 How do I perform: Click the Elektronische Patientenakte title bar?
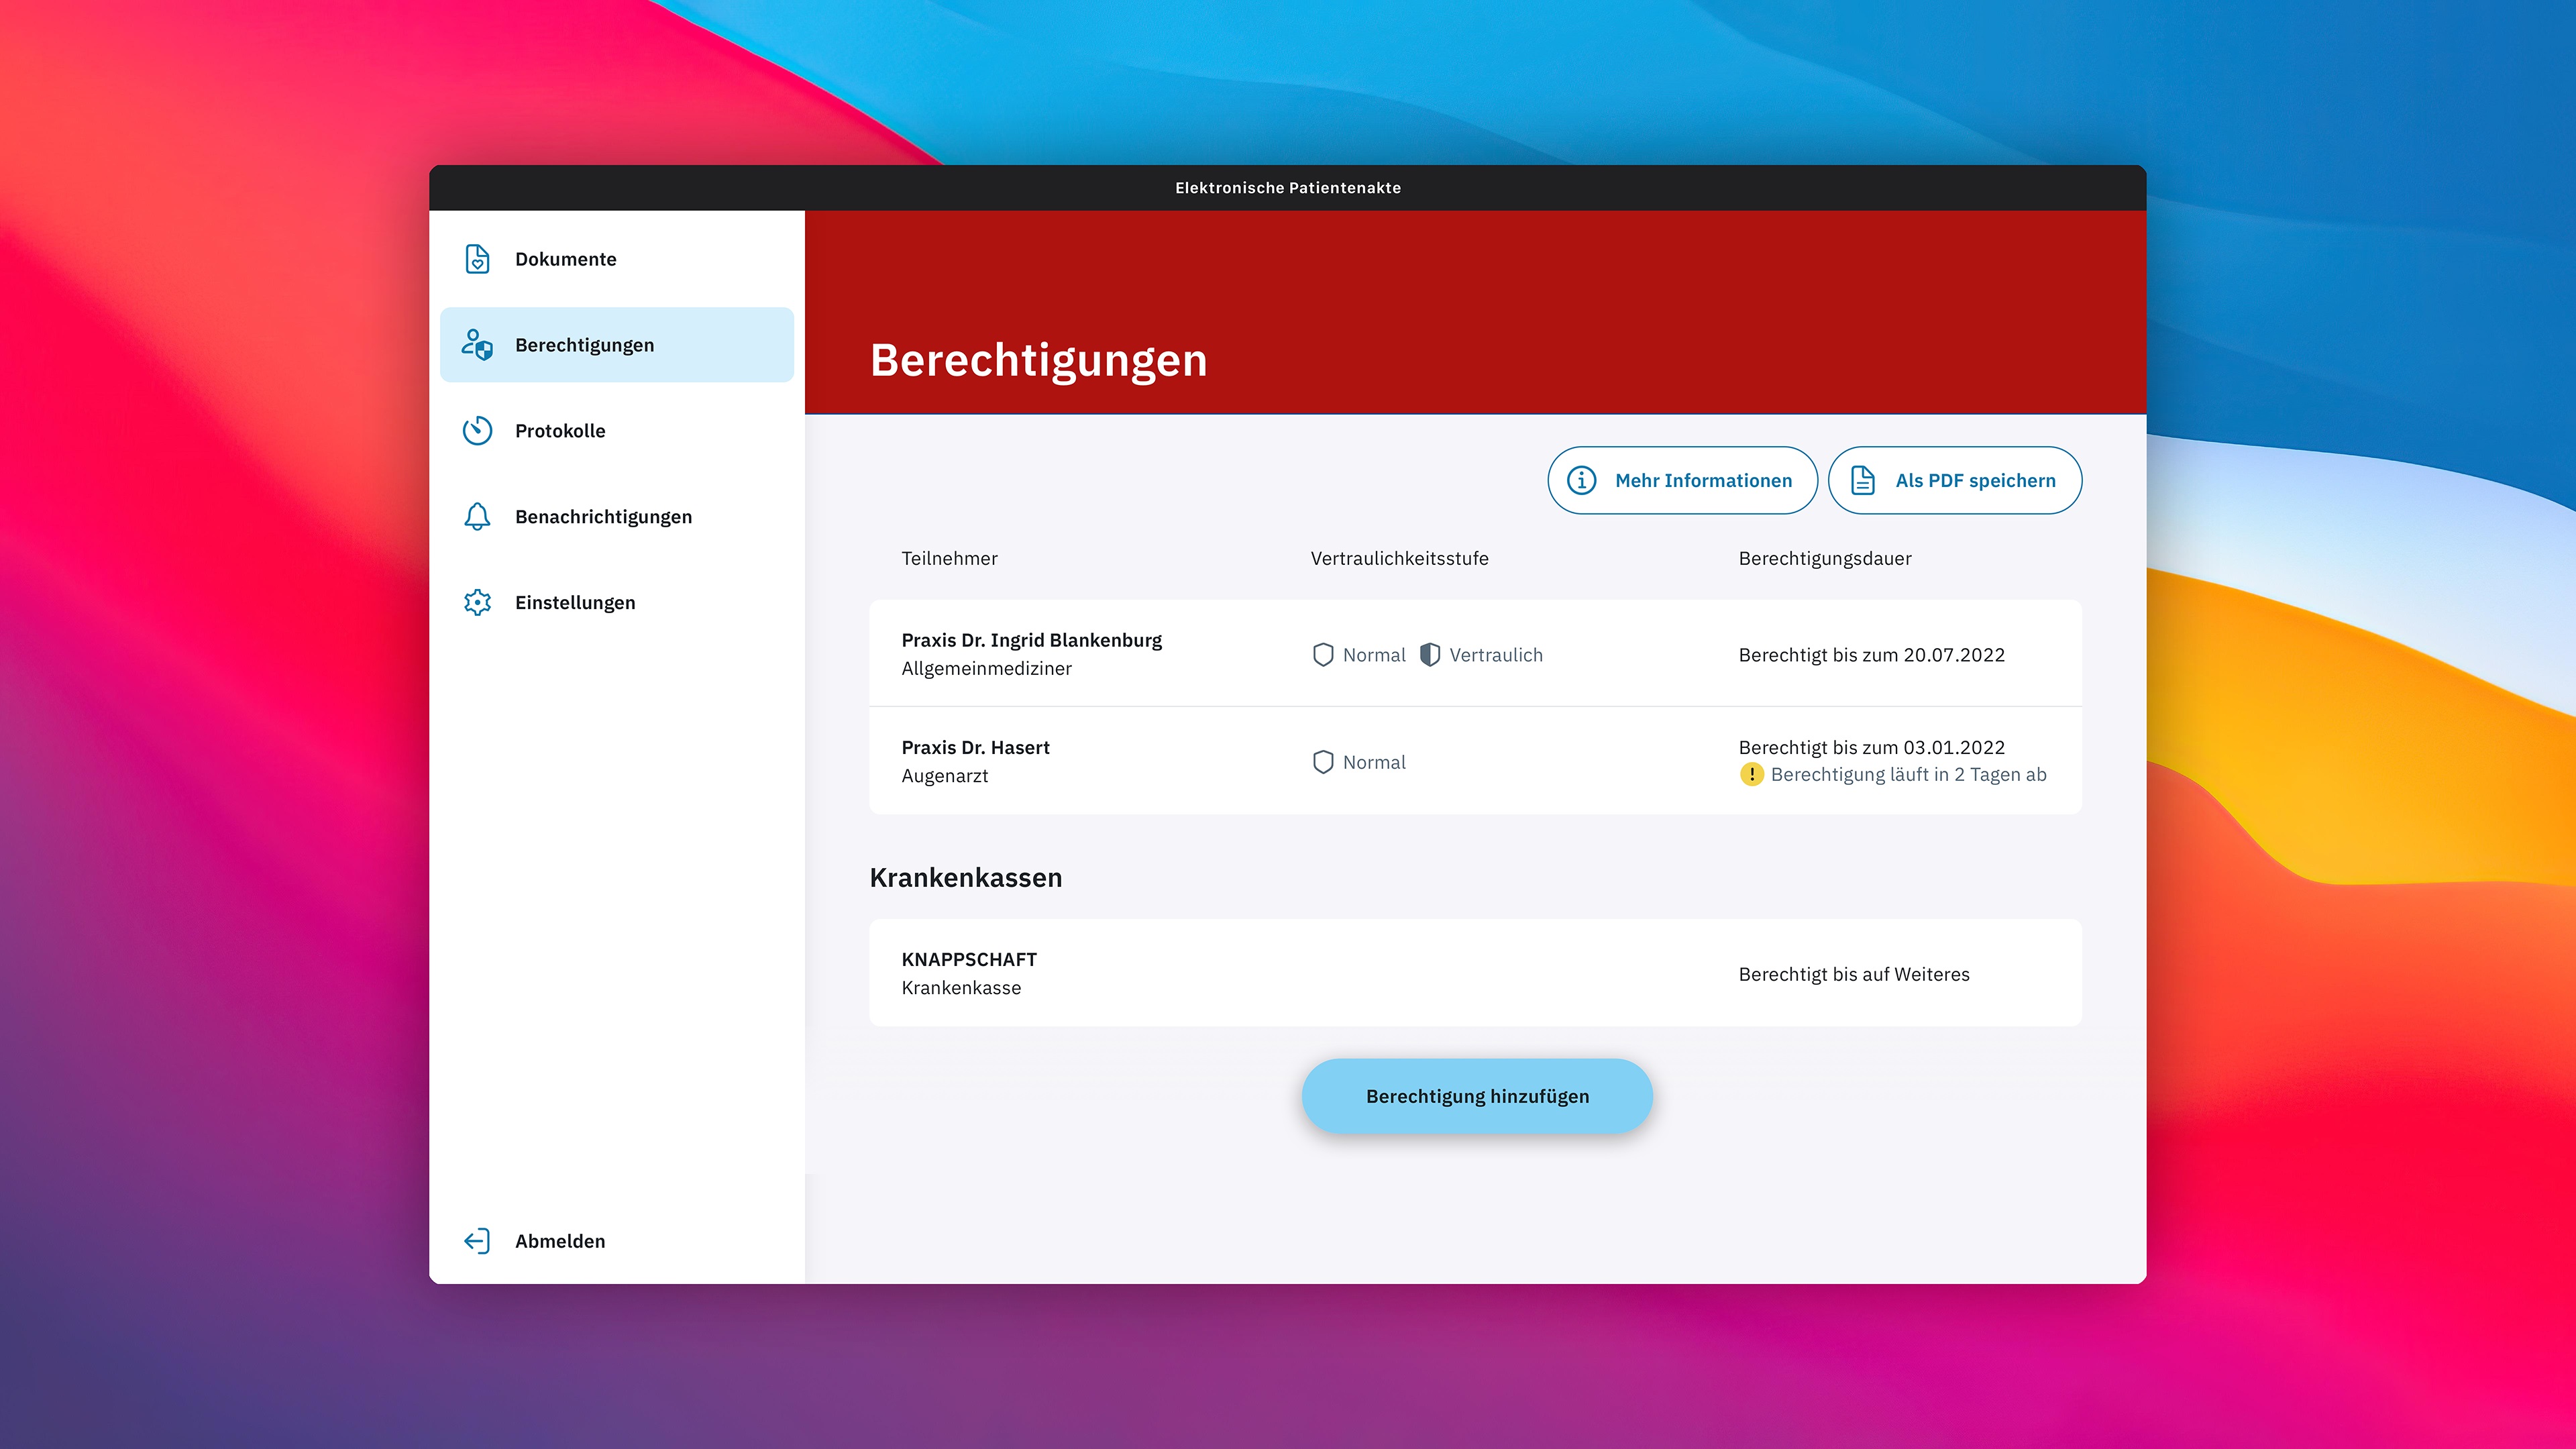[x=1287, y=187]
